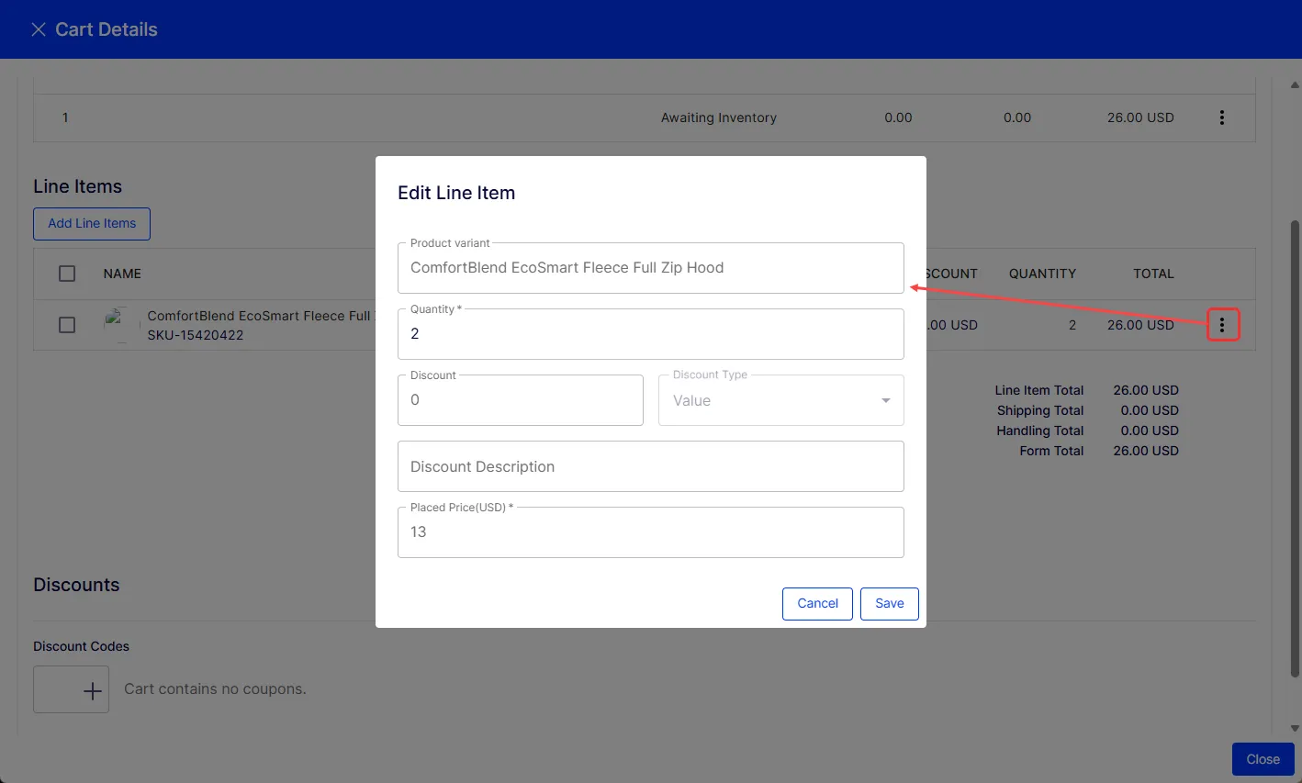Click the Awaiting Inventory status cell

719,117
